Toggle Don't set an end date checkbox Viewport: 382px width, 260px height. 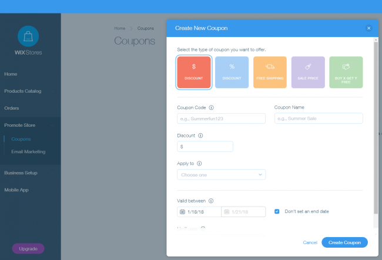click(277, 211)
